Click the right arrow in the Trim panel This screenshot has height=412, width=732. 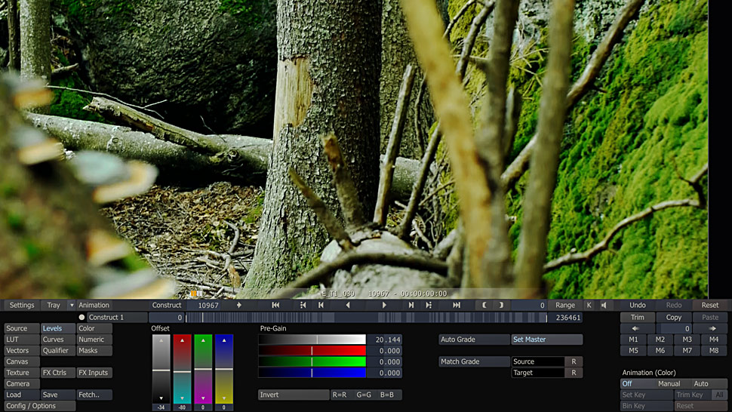tap(713, 329)
